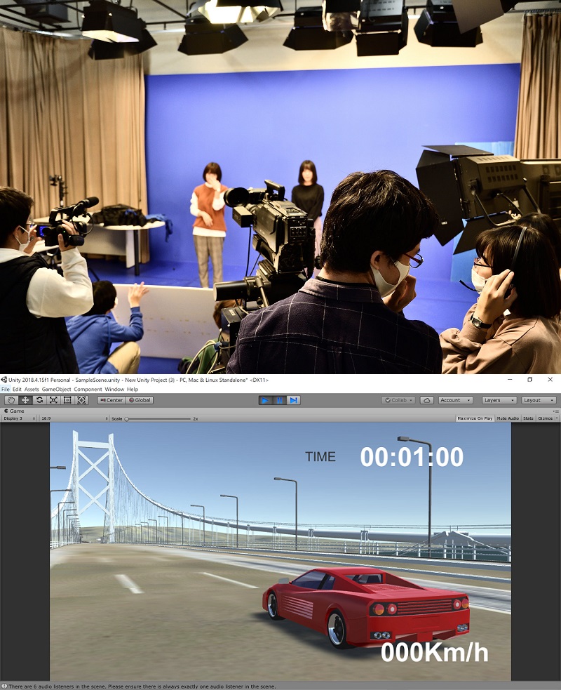Click the Game view Scale slider

[x=158, y=418]
